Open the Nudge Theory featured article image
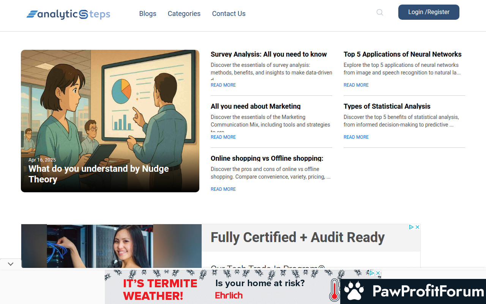 110,114
